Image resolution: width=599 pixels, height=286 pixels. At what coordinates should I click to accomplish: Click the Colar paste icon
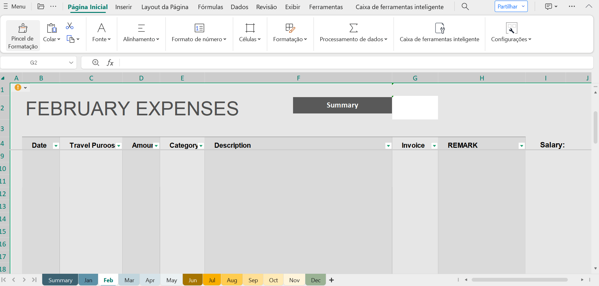(x=51, y=29)
